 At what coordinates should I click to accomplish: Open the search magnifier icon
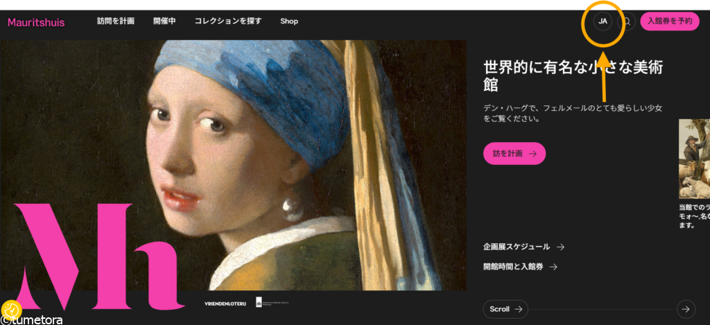[x=627, y=21]
